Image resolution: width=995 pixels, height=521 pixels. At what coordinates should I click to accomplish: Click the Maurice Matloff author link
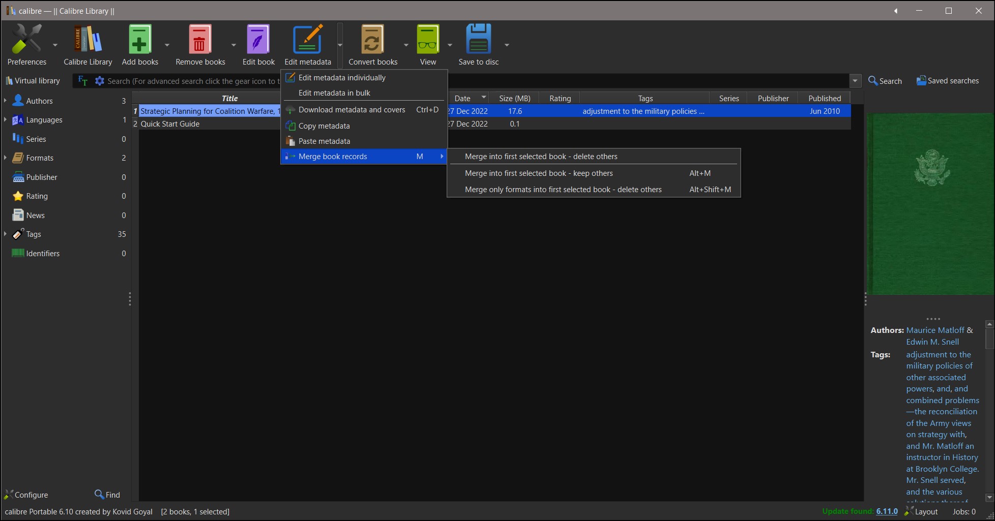[935, 330]
